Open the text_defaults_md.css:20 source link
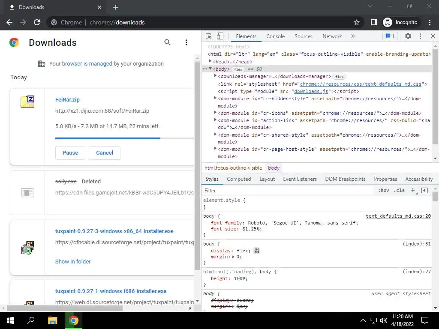Viewport: 439px width, 329px height. [x=398, y=216]
